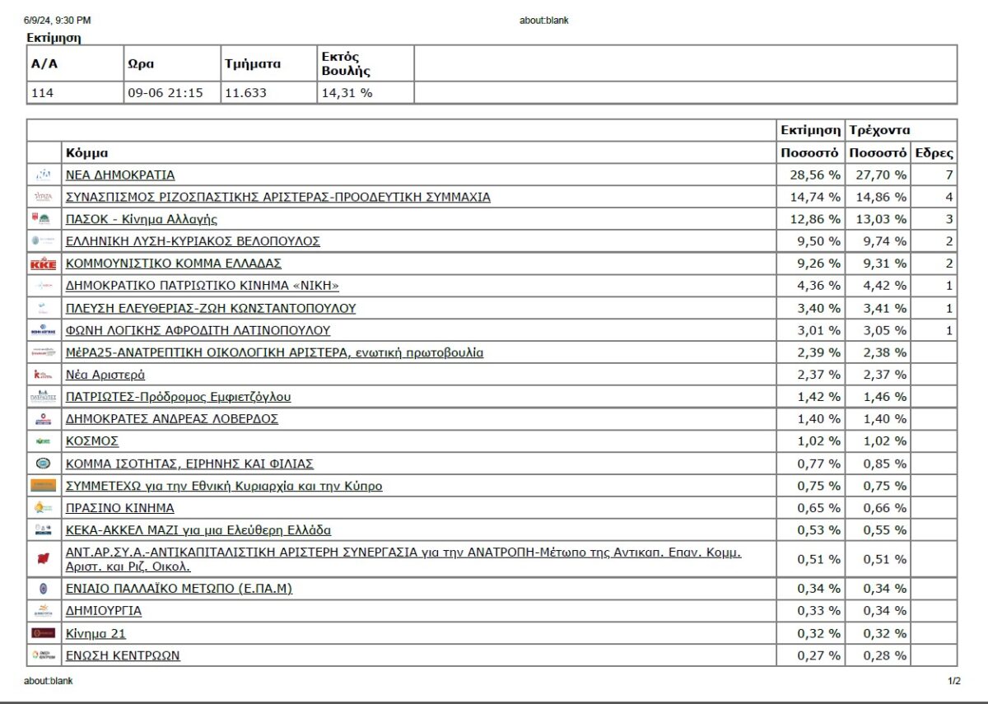This screenshot has width=988, height=704.
Task: Click the ΠΑΤΡΙΩΤΕΣ party logo icon
Action: 44,397
